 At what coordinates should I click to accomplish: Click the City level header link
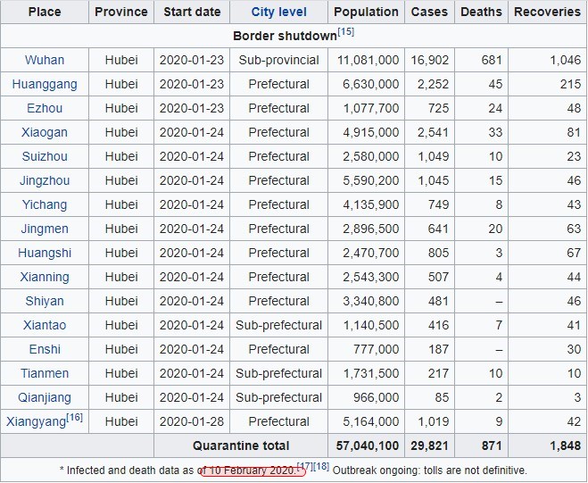click(278, 12)
